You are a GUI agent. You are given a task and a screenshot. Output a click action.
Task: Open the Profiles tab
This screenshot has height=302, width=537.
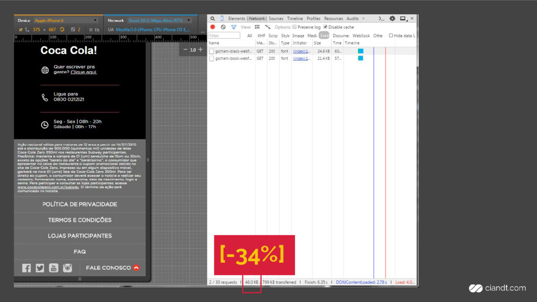(314, 18)
